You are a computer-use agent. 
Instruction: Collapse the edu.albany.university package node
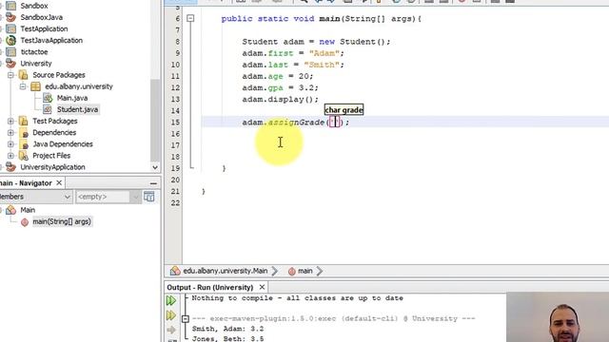(23, 86)
